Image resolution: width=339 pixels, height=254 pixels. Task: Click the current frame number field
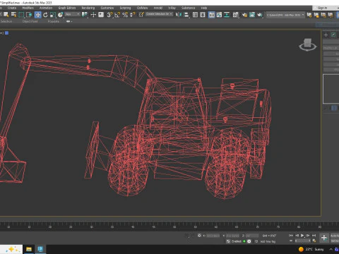point(302,241)
